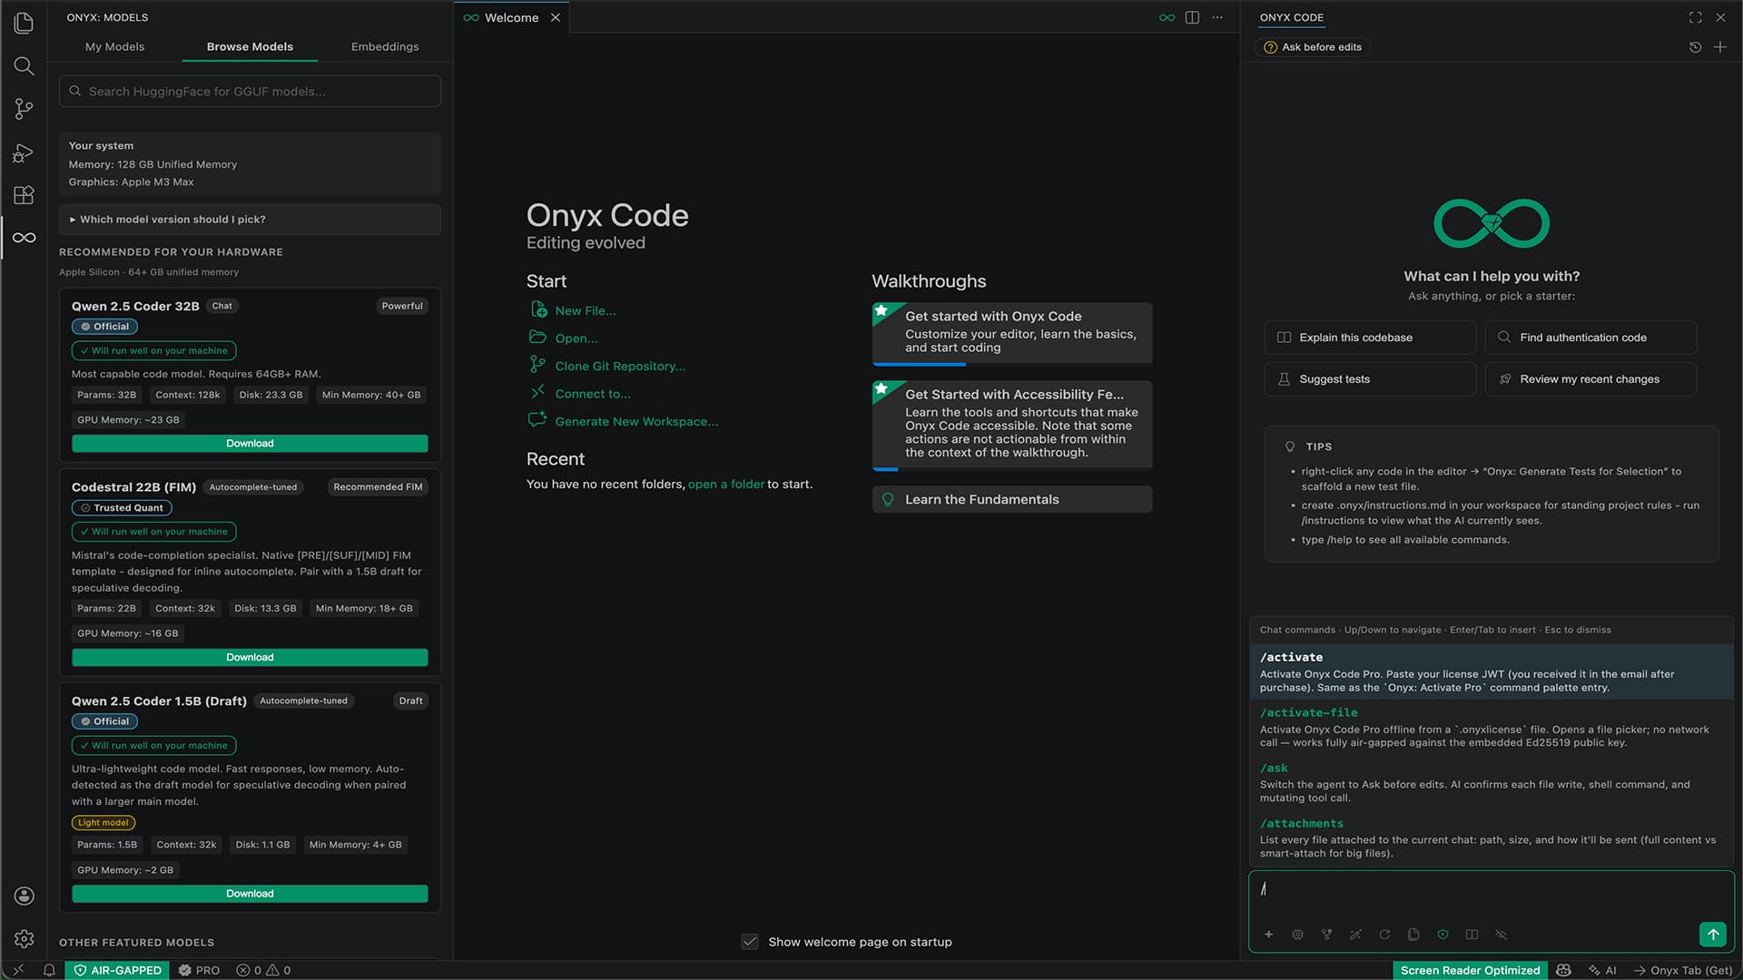Select the Welcome editor tab
Viewport: 1743px width, 980px height.
coord(511,17)
